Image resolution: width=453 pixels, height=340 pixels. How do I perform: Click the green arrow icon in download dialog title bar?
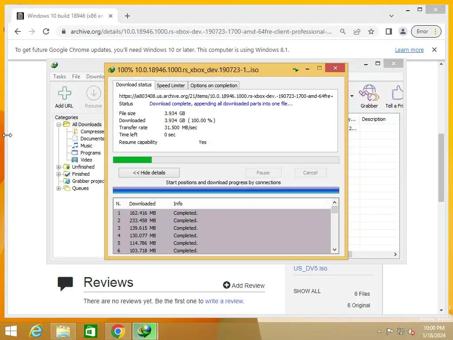(x=296, y=70)
